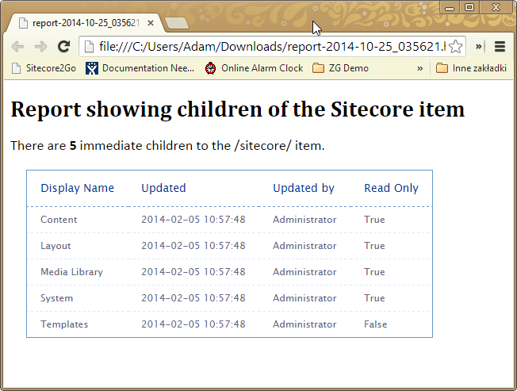The height and width of the screenshot is (391, 517).
Task: Click the browser Forward arrow
Action: click(x=40, y=46)
